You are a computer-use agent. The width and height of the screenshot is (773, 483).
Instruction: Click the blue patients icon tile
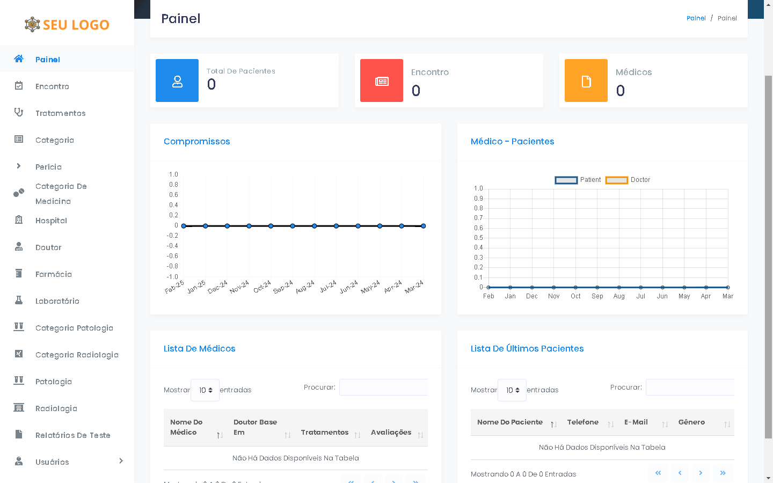click(x=177, y=80)
